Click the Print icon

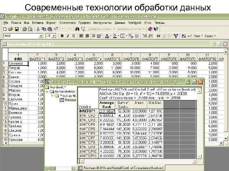pyautogui.click(x=24, y=29)
